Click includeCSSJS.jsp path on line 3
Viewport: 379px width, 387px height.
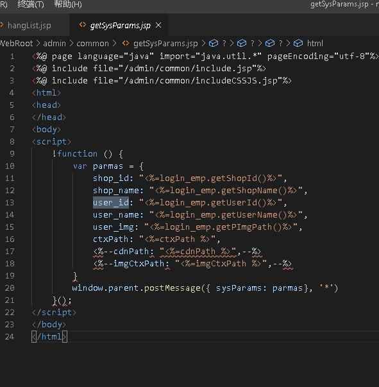coord(200,81)
